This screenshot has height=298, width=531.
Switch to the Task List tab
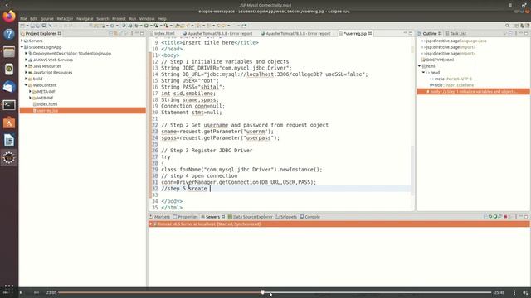coord(455,33)
